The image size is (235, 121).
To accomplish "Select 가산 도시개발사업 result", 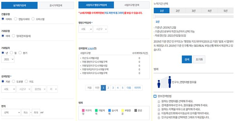I will click(90, 58).
